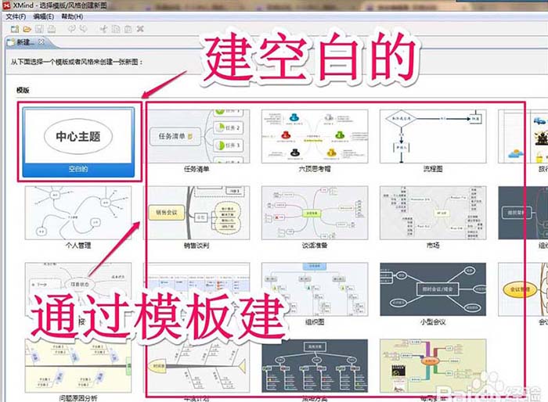Choose the dark 小型会议 template thumbnail
This screenshot has width=548, height=402.
point(433,289)
